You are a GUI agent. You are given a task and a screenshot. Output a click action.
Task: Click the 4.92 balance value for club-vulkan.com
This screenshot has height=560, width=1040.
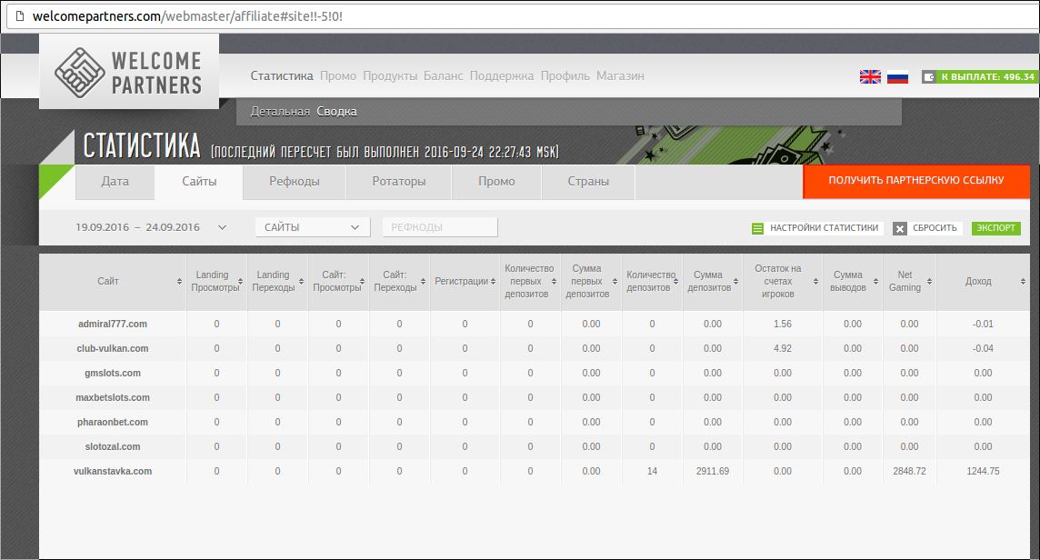click(x=783, y=348)
